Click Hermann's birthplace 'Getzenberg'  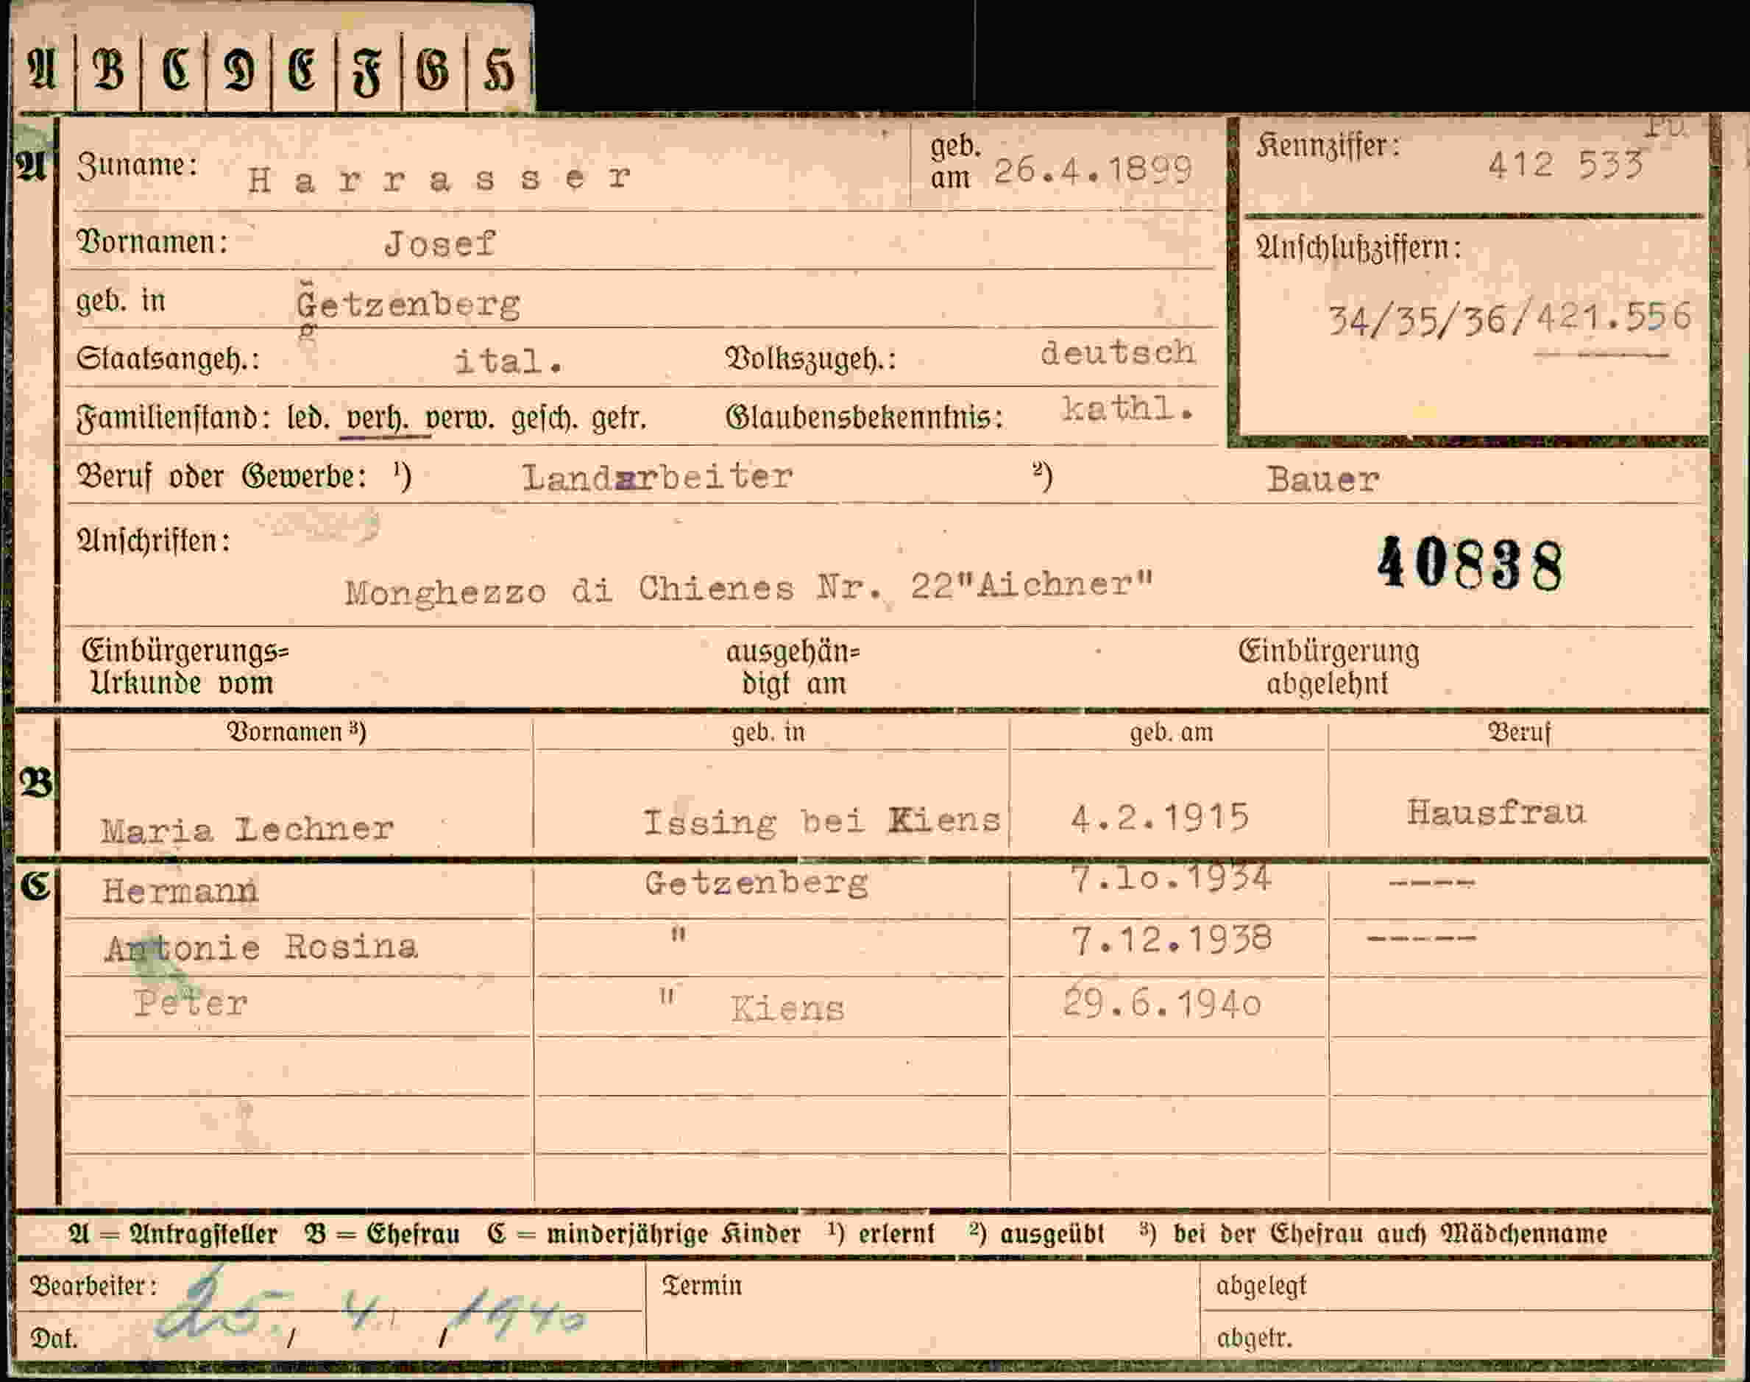click(x=757, y=883)
